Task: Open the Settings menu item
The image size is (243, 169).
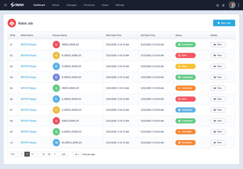Action: 120,5
